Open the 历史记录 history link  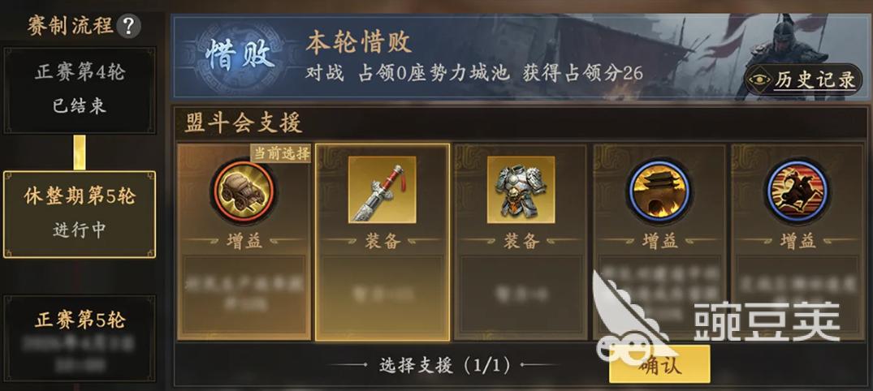point(815,80)
